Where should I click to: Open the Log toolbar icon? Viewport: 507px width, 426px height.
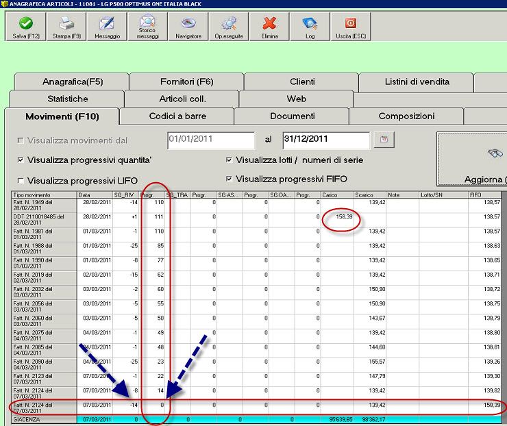tap(310, 27)
